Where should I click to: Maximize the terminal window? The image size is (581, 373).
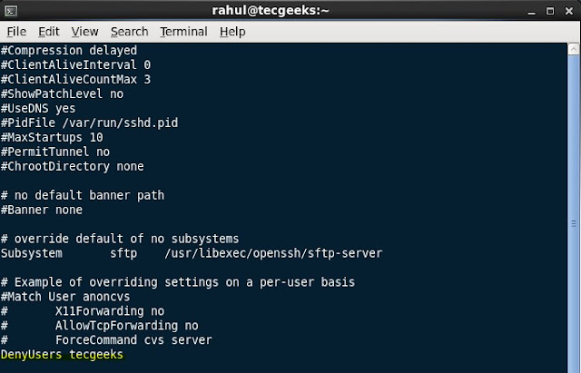pyautogui.click(x=549, y=10)
